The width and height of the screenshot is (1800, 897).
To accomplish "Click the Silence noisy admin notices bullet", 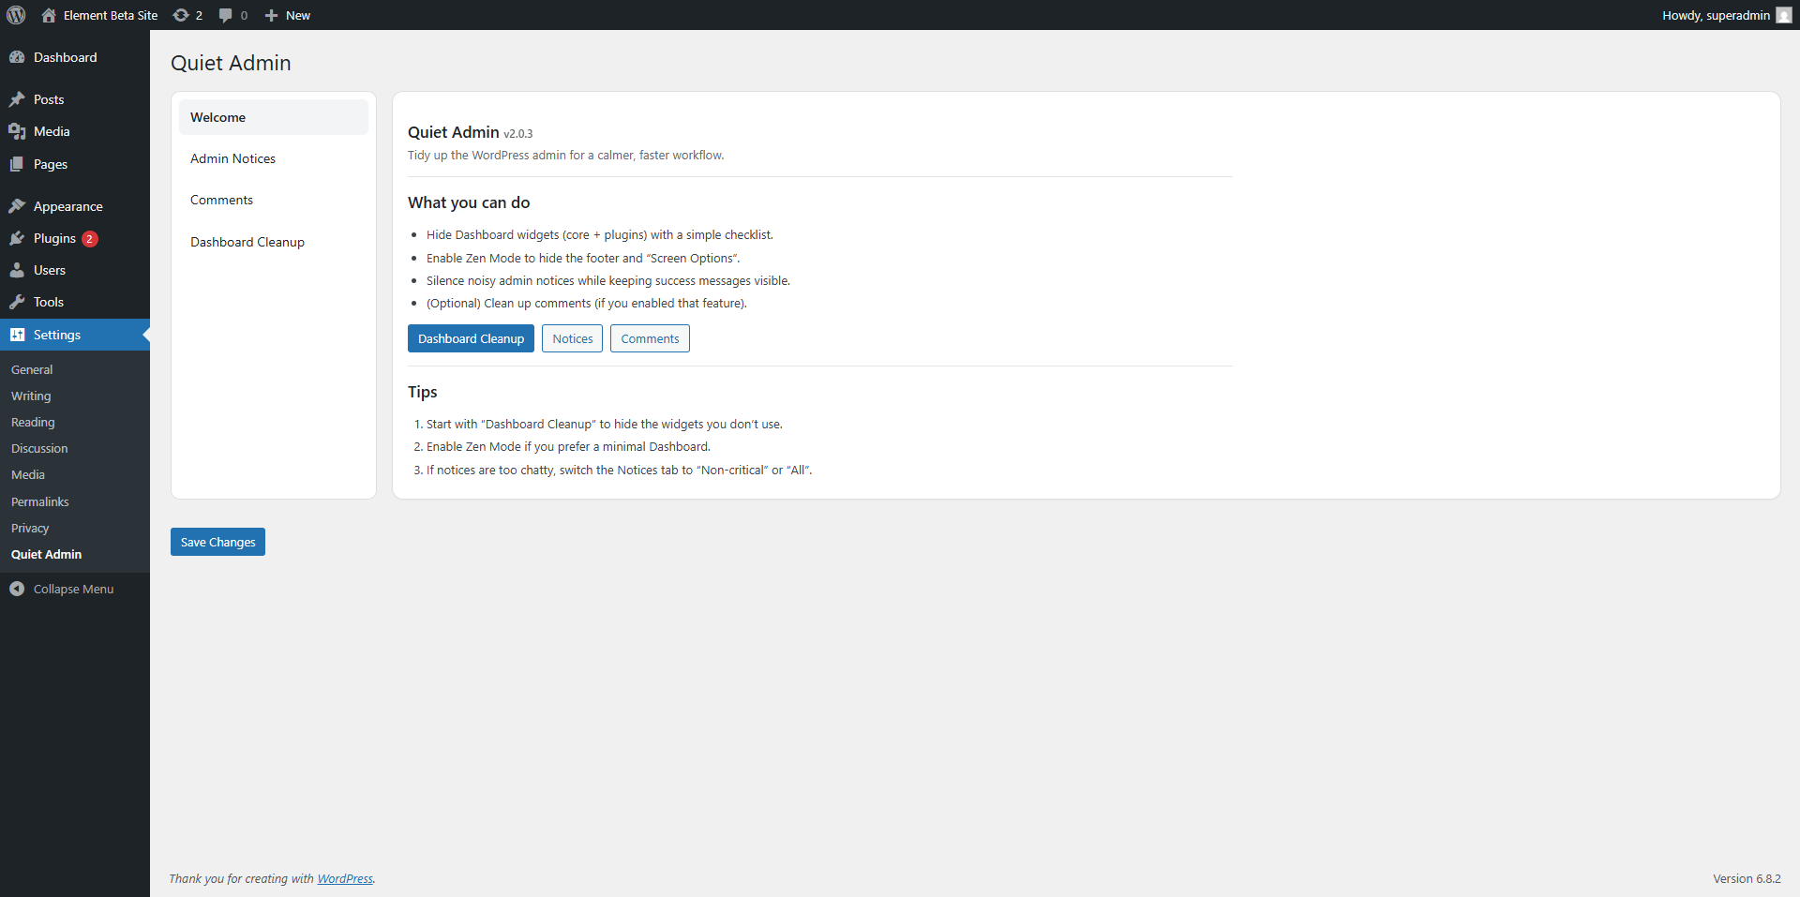I will pyautogui.click(x=608, y=280).
